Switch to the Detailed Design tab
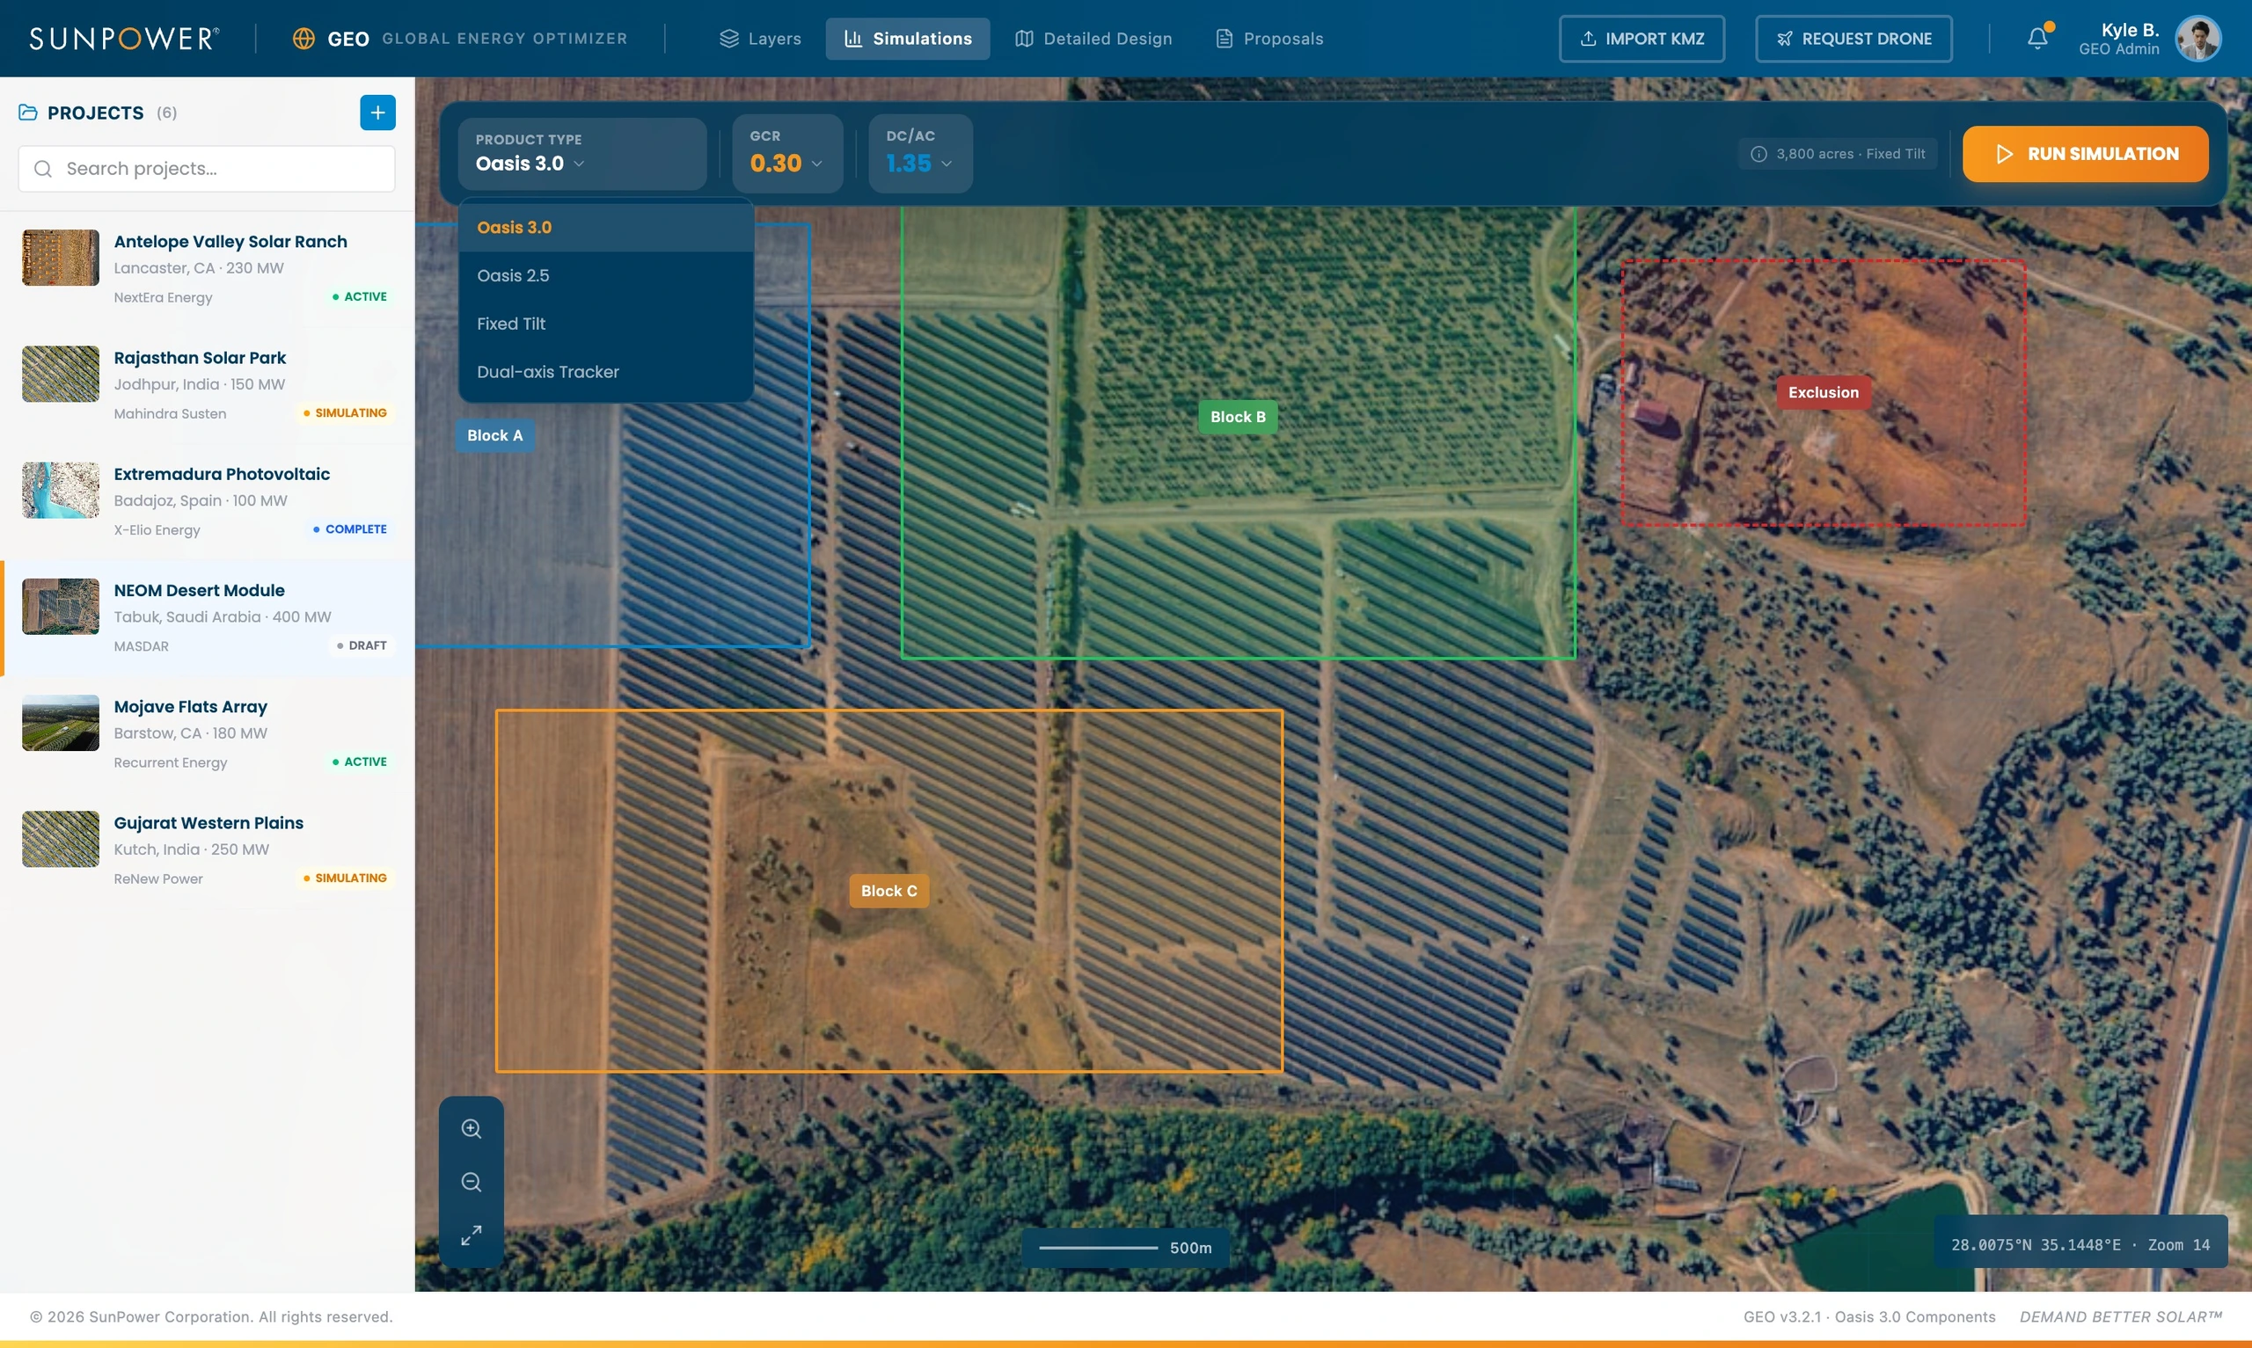 coord(1093,38)
